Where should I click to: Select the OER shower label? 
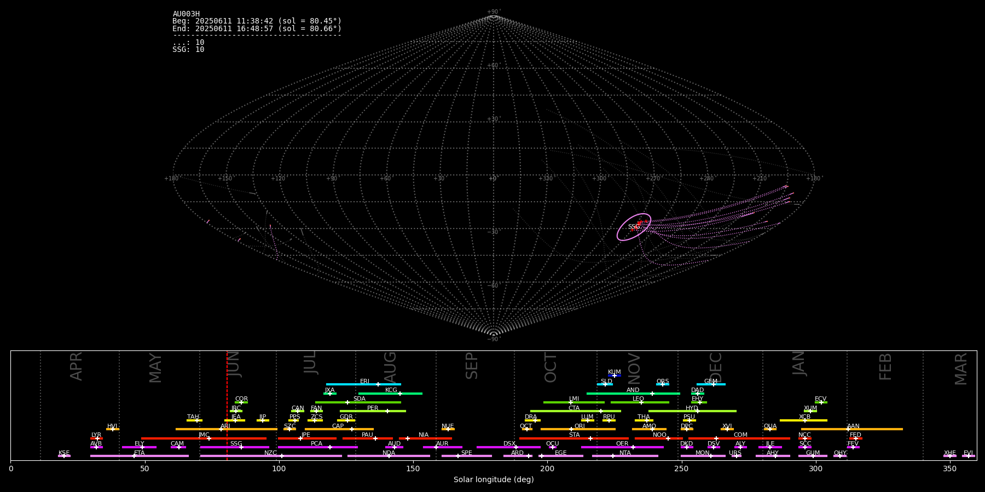[x=622, y=444]
